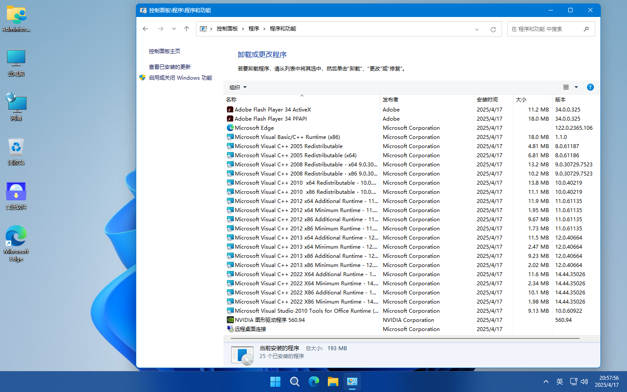Click the 程序和功能 breadcrumb

pyautogui.click(x=283, y=29)
